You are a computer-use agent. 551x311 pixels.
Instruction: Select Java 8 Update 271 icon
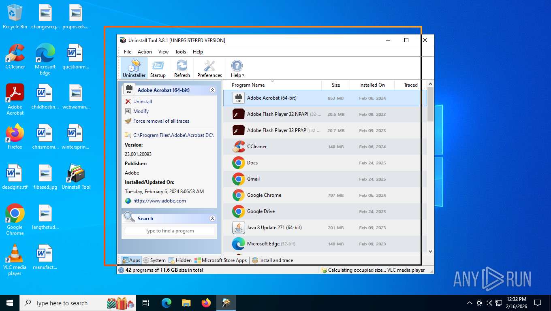(239, 228)
